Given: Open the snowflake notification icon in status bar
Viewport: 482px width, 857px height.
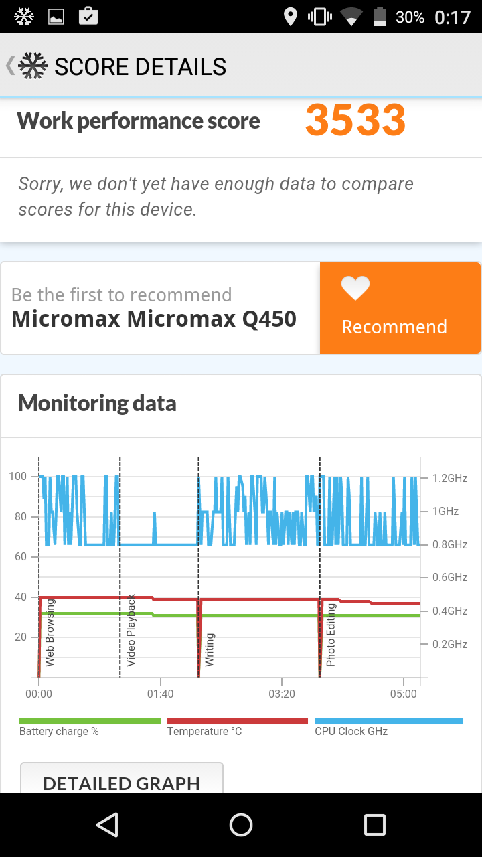Looking at the screenshot, I should 24,17.
